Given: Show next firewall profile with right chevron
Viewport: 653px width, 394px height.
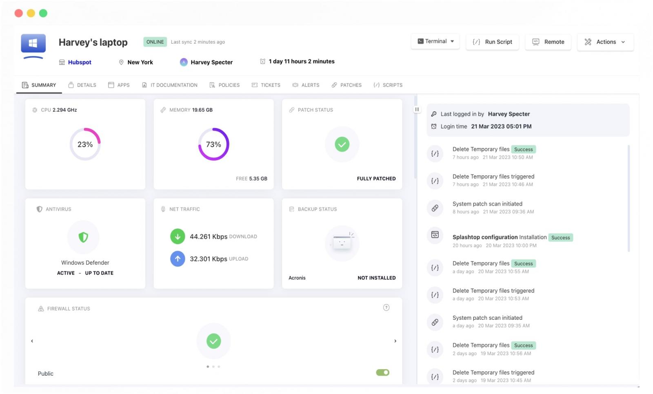Looking at the screenshot, I should pyautogui.click(x=395, y=341).
